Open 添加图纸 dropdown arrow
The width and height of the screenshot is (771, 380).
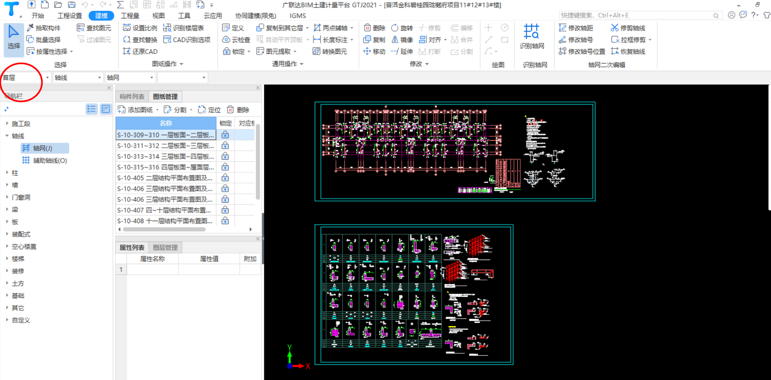(157, 110)
